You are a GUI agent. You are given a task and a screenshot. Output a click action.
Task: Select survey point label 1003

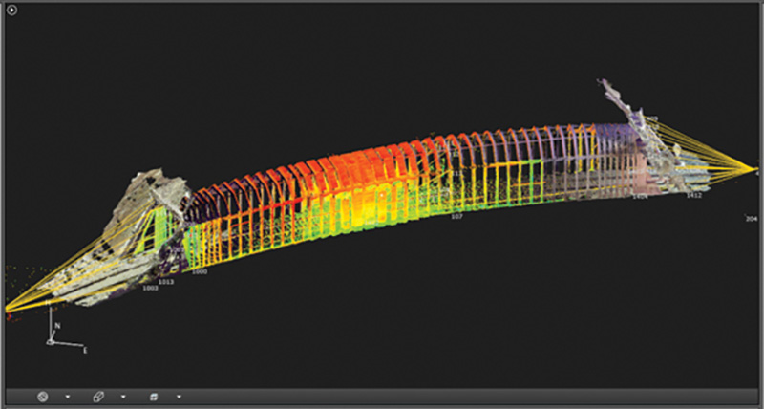(x=150, y=287)
